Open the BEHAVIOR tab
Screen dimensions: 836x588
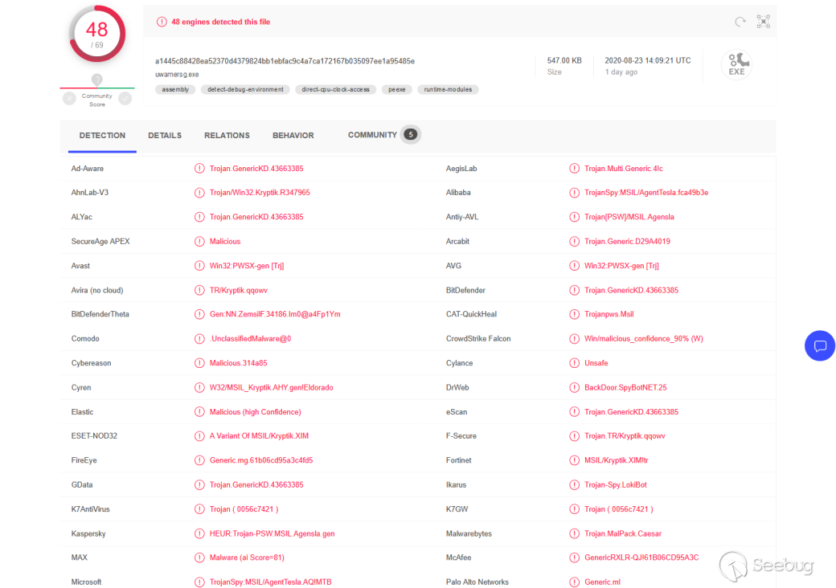[293, 135]
